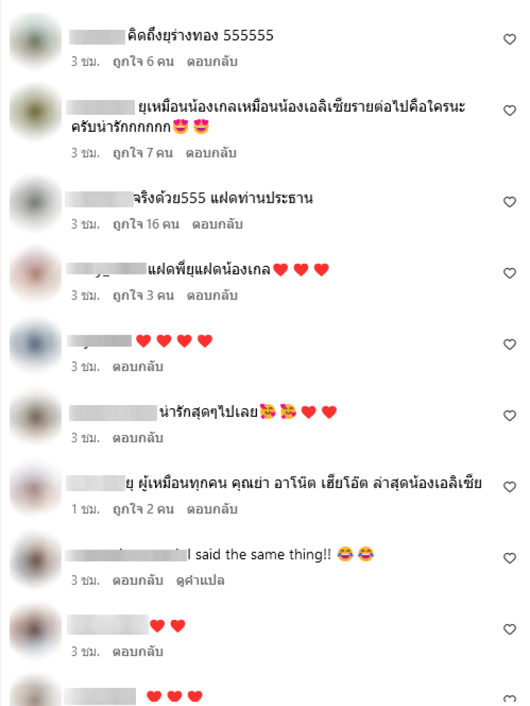Image resolution: width=530 pixels, height=706 pixels.
Task: Open likes list showing "ถูกใจ 16 คน"
Action: tap(146, 224)
